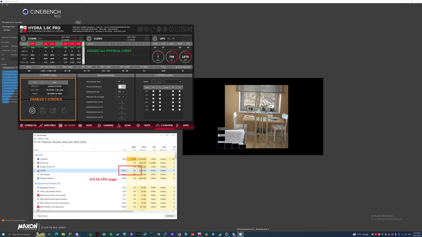Check C05 last T1 checkbox
The width and height of the screenshot is (422, 237).
tap(180, 110)
